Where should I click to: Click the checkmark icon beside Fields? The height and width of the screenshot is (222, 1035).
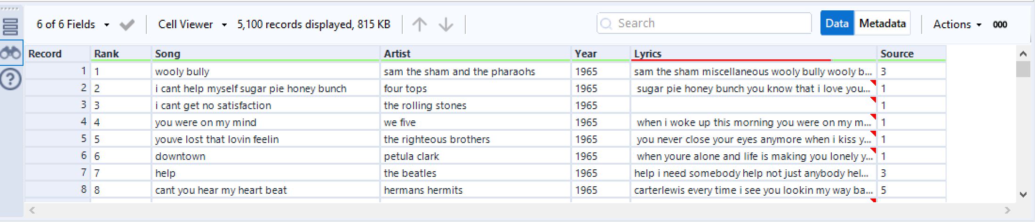click(x=127, y=24)
